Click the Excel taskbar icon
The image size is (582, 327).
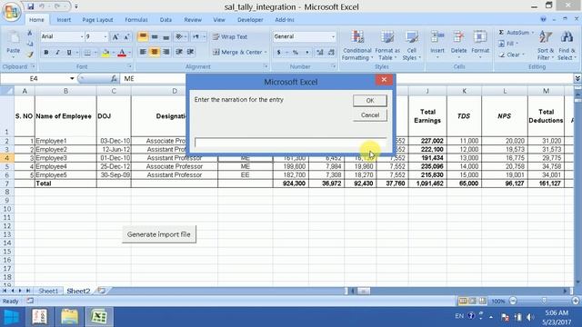99,317
